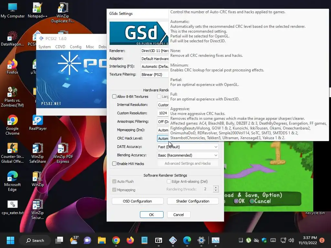Open the Texture Filtering dropdown
The image size is (331, 248).
(155, 75)
